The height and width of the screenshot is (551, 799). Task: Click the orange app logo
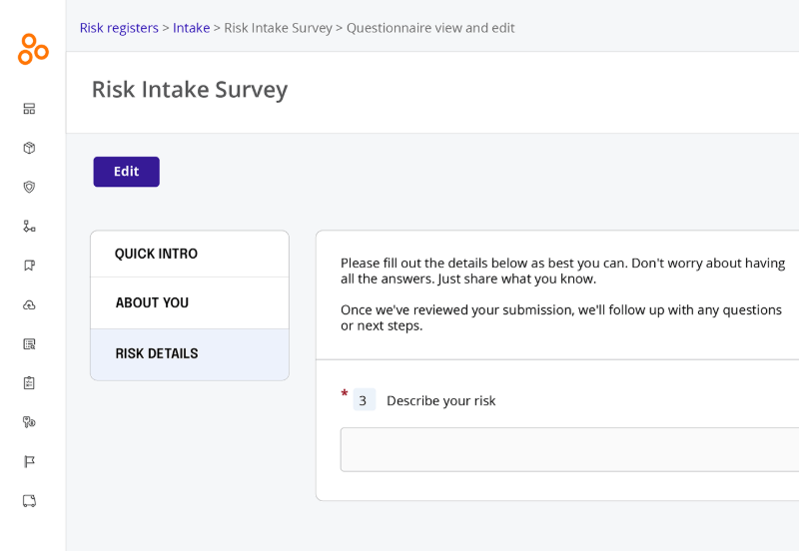click(33, 49)
